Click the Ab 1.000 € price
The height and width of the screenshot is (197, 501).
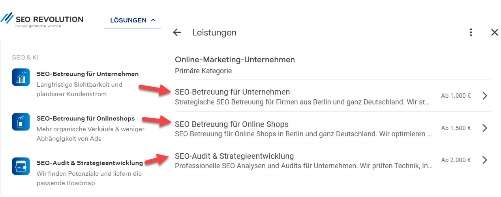(456, 96)
